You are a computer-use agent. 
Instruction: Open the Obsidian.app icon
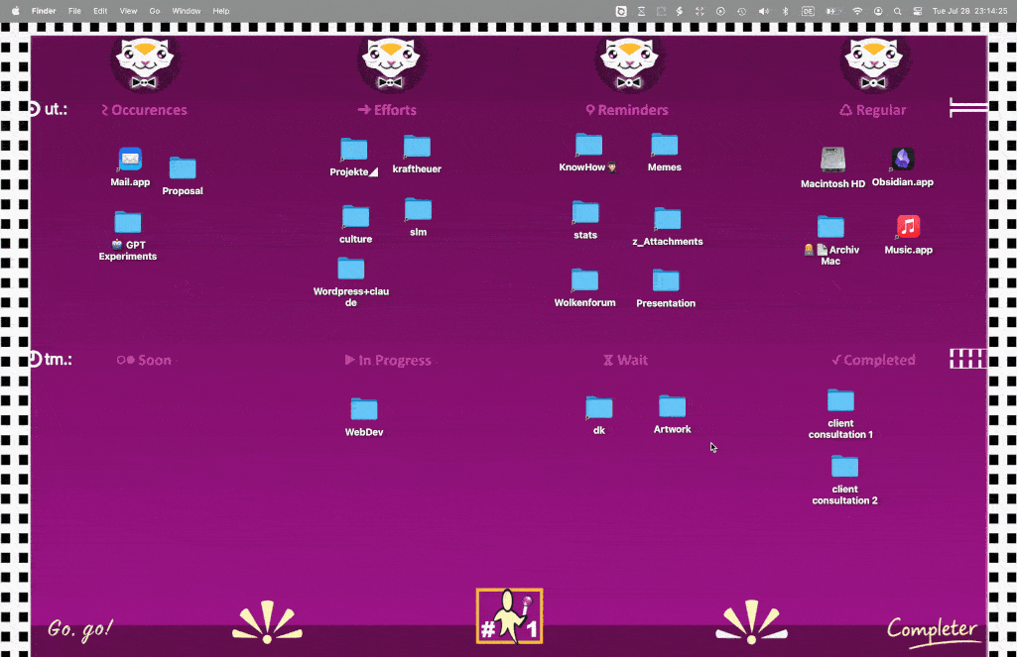tap(903, 159)
